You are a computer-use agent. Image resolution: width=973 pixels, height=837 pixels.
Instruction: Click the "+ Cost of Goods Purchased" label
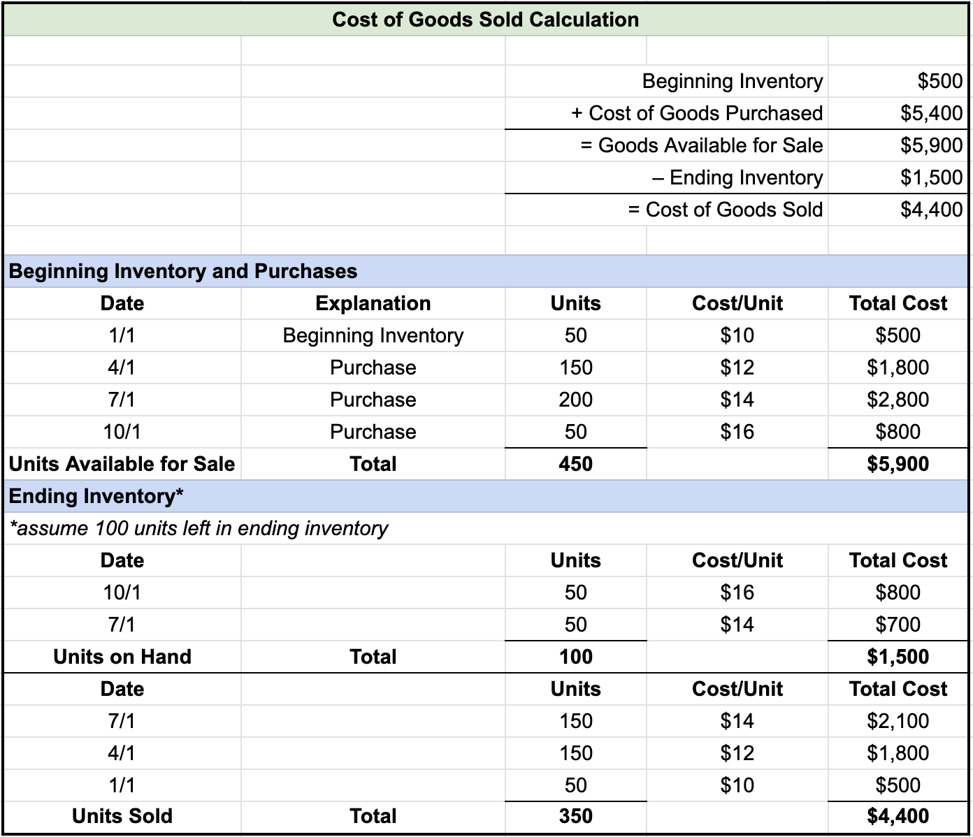[697, 113]
